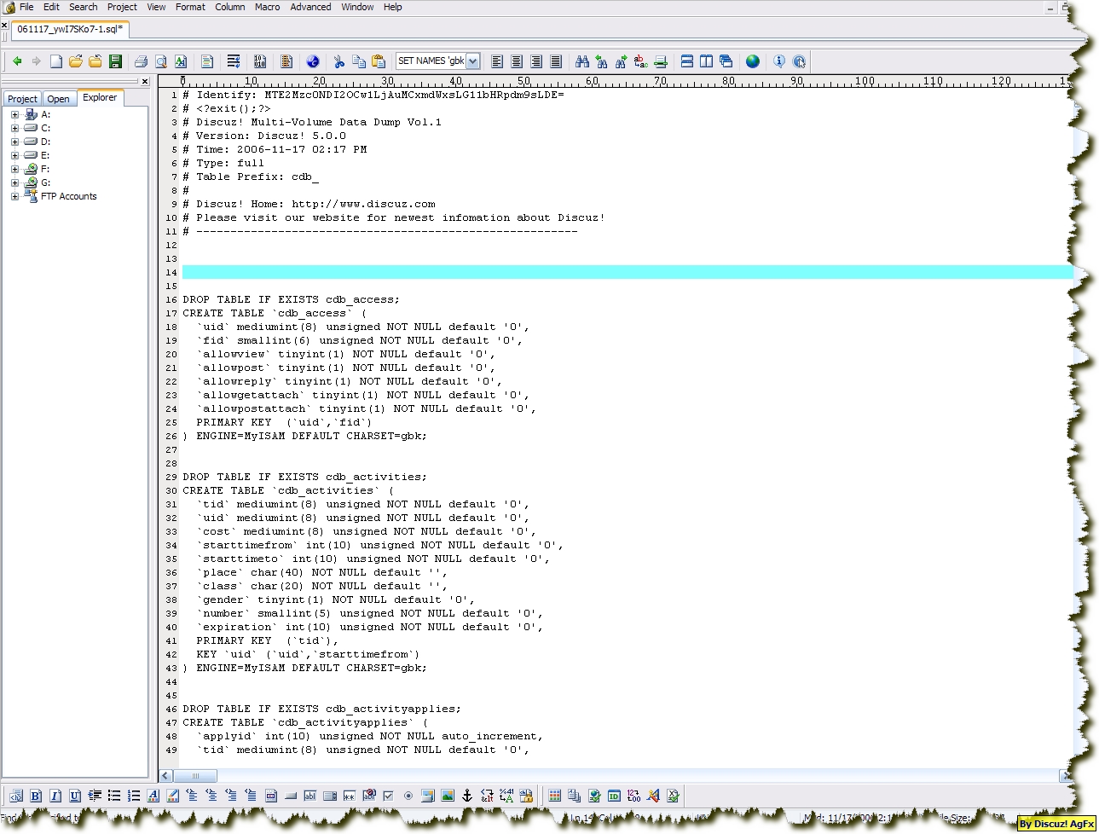Expand drive D: in Explorer tree
This screenshot has height=834, width=1099.
(x=14, y=142)
